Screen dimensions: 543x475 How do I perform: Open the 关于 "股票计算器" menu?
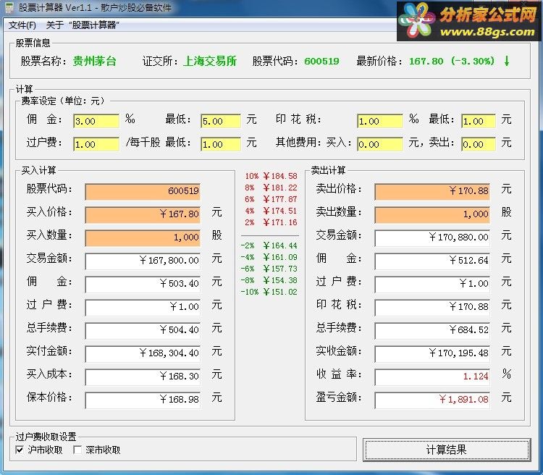pos(83,25)
